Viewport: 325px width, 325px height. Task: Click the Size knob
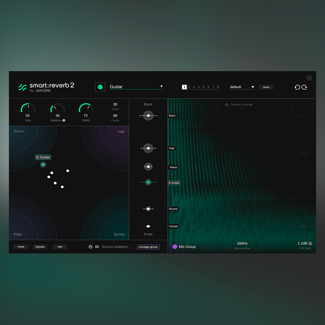point(28,108)
